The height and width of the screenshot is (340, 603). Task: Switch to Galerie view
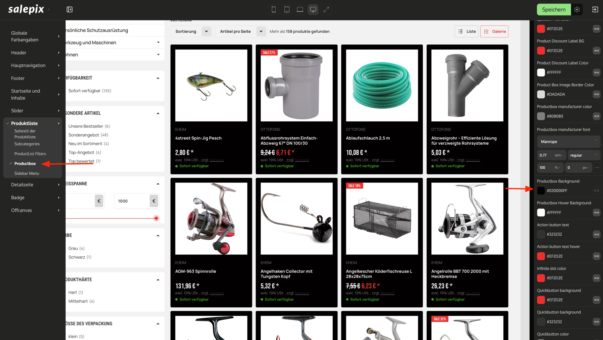[x=494, y=31]
